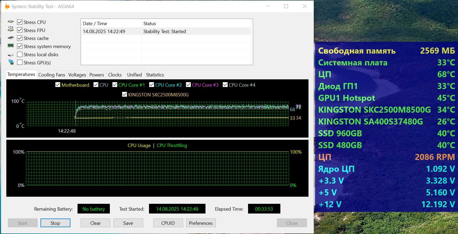Click the disk drive icon beside Stress local disks
This screenshot has height=234, width=458.
tap(11, 55)
